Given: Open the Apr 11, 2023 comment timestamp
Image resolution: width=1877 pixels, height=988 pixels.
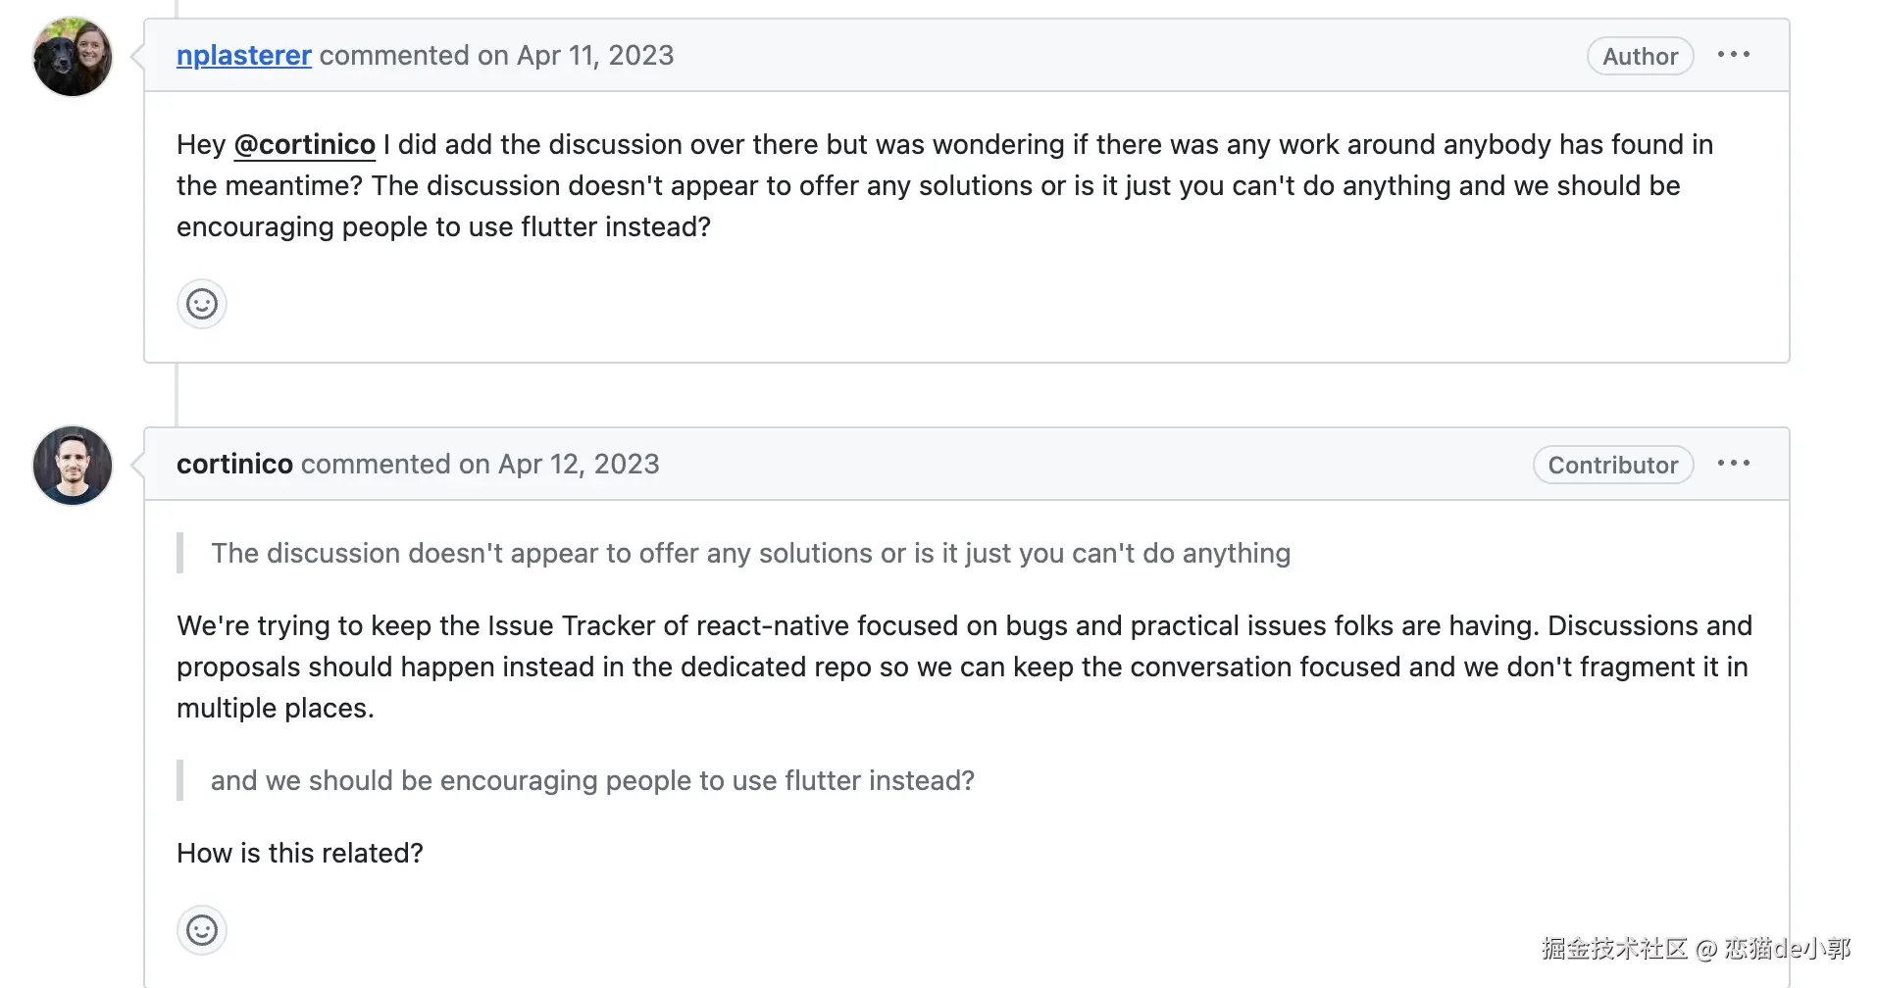Looking at the screenshot, I should click(595, 56).
